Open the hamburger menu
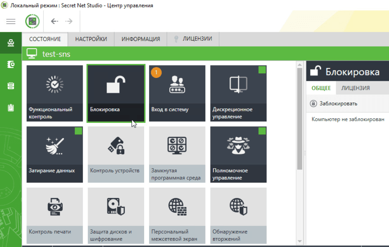 (x=11, y=21)
